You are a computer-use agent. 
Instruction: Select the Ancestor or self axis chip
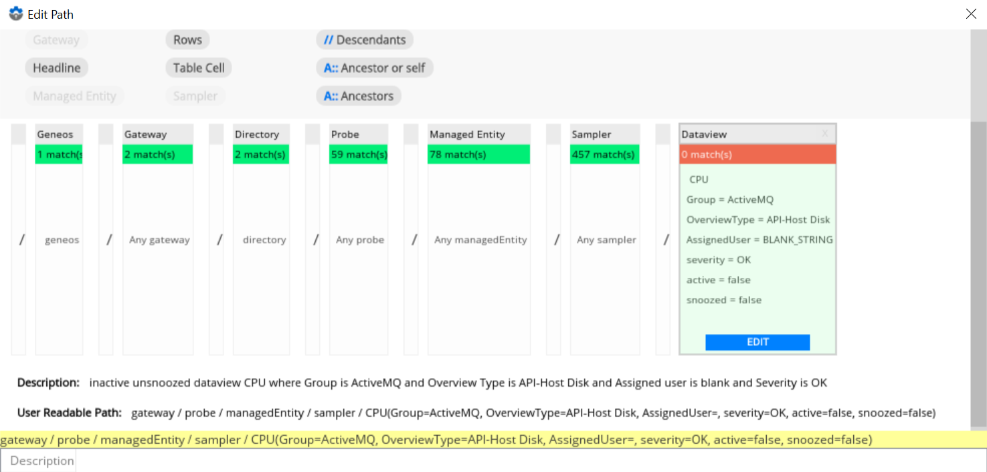click(x=374, y=68)
